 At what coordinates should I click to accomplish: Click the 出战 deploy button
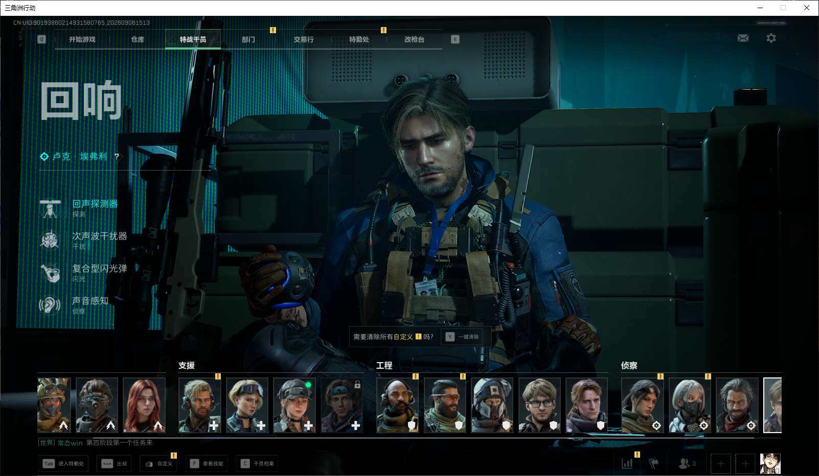114,464
